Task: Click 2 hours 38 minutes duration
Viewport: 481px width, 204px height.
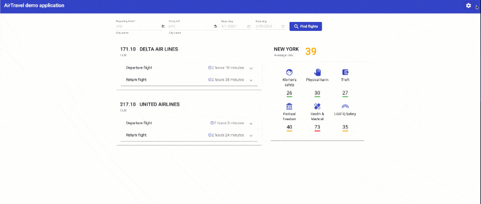Action: coord(228,80)
